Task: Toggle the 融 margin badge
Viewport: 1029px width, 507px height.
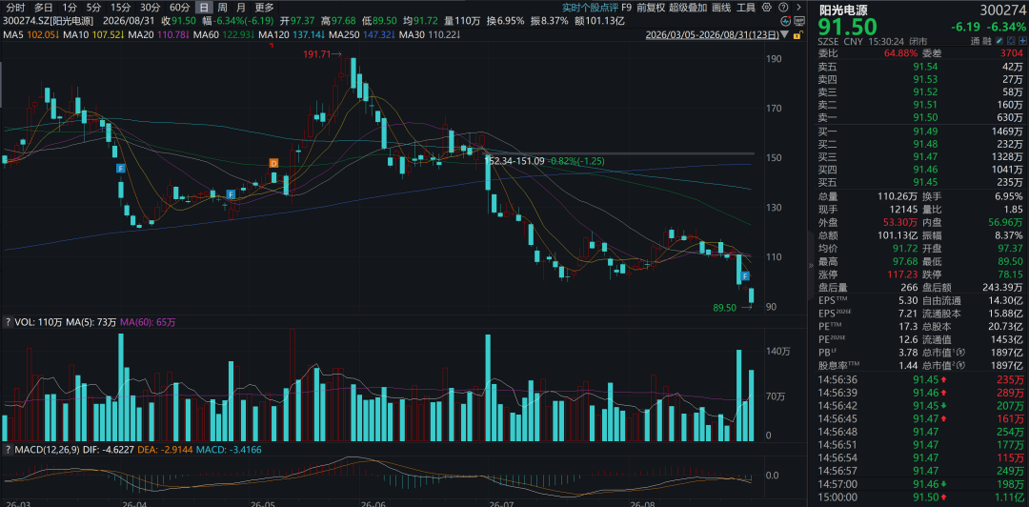Action: (987, 41)
